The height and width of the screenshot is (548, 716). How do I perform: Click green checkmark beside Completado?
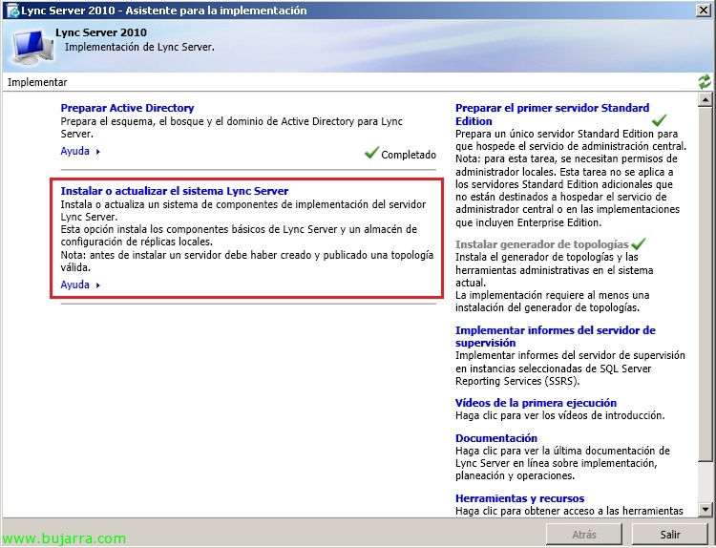371,153
